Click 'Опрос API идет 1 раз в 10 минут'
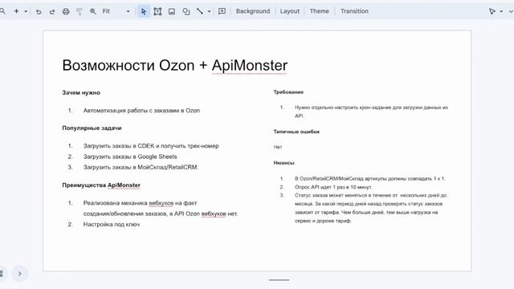 [x=333, y=187]
